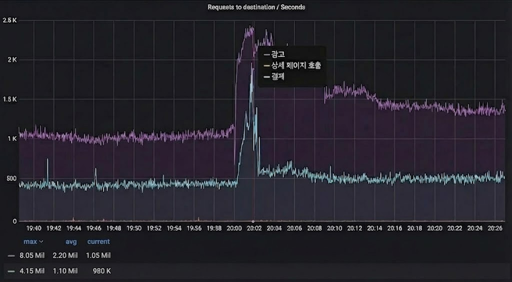Image resolution: width=512 pixels, height=282 pixels.
Task: Sort legend by max column
Action: [30, 242]
